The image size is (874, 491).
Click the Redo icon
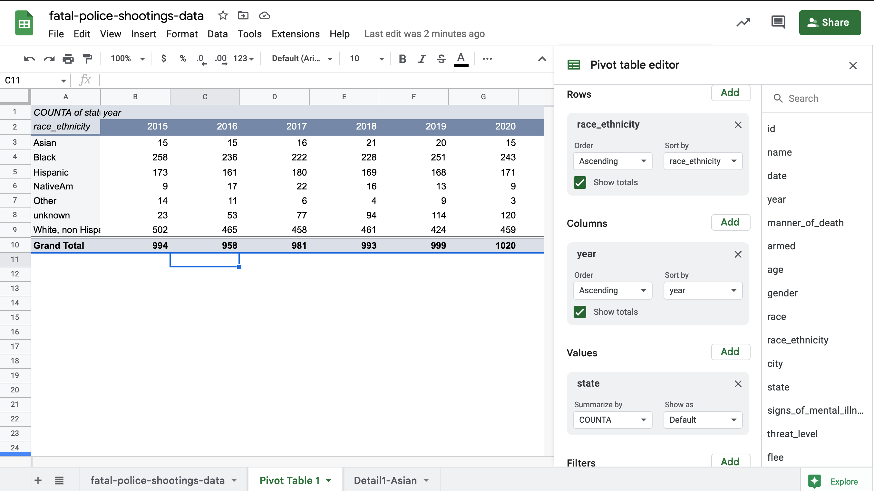coord(49,59)
